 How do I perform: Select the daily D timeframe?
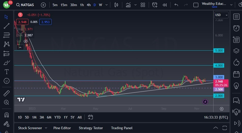coord(95,5)
